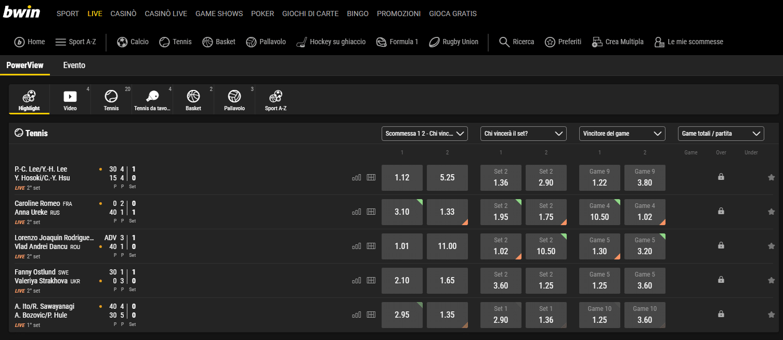This screenshot has height=340, width=783.
Task: Switch to the Evento tab
Action: [x=74, y=66]
